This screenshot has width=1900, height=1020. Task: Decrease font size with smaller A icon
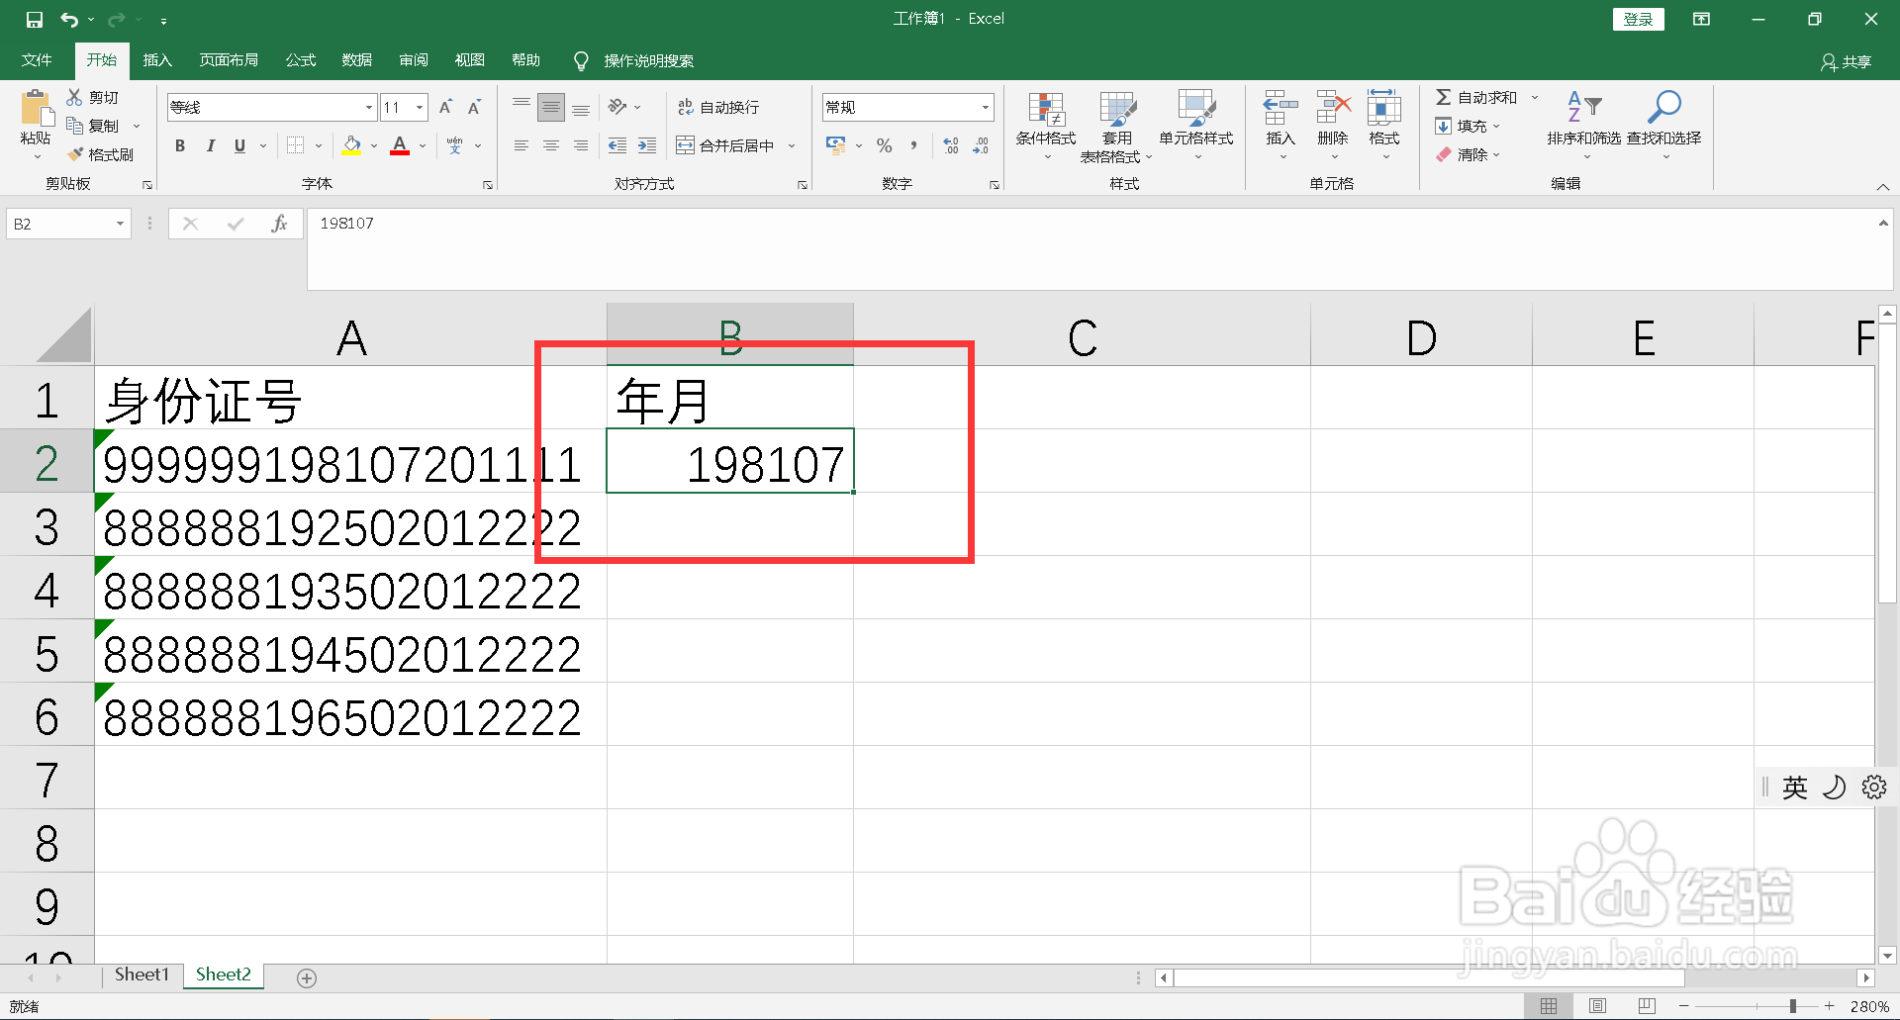(x=474, y=107)
